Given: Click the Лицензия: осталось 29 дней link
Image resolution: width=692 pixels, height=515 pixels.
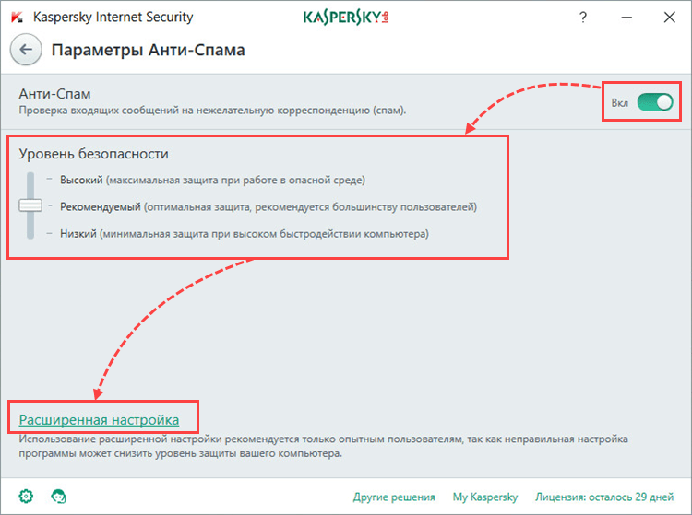Looking at the screenshot, I should [x=604, y=497].
